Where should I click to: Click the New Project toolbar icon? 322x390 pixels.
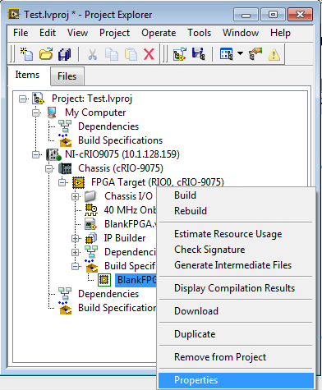click(26, 53)
